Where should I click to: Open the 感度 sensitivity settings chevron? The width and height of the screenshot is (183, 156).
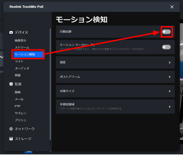coord(170,62)
